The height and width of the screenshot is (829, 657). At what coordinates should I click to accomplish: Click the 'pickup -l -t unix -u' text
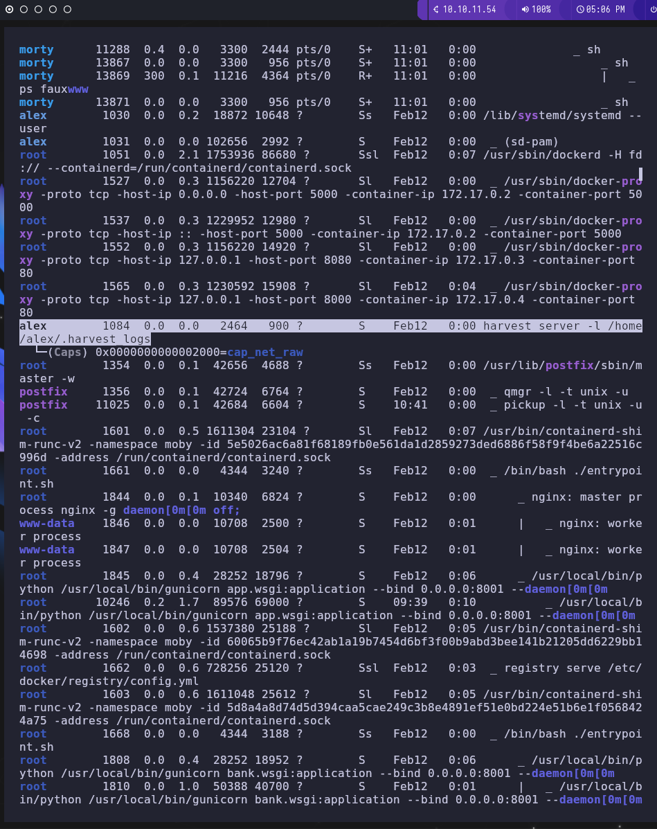573,405
